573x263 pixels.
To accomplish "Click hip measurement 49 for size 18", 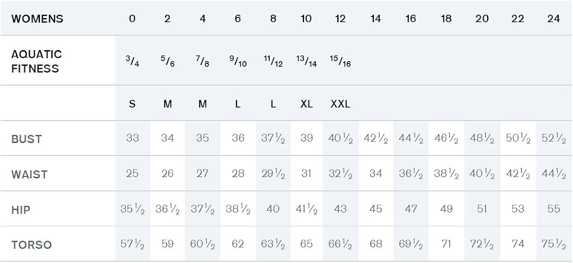I will point(446,209).
